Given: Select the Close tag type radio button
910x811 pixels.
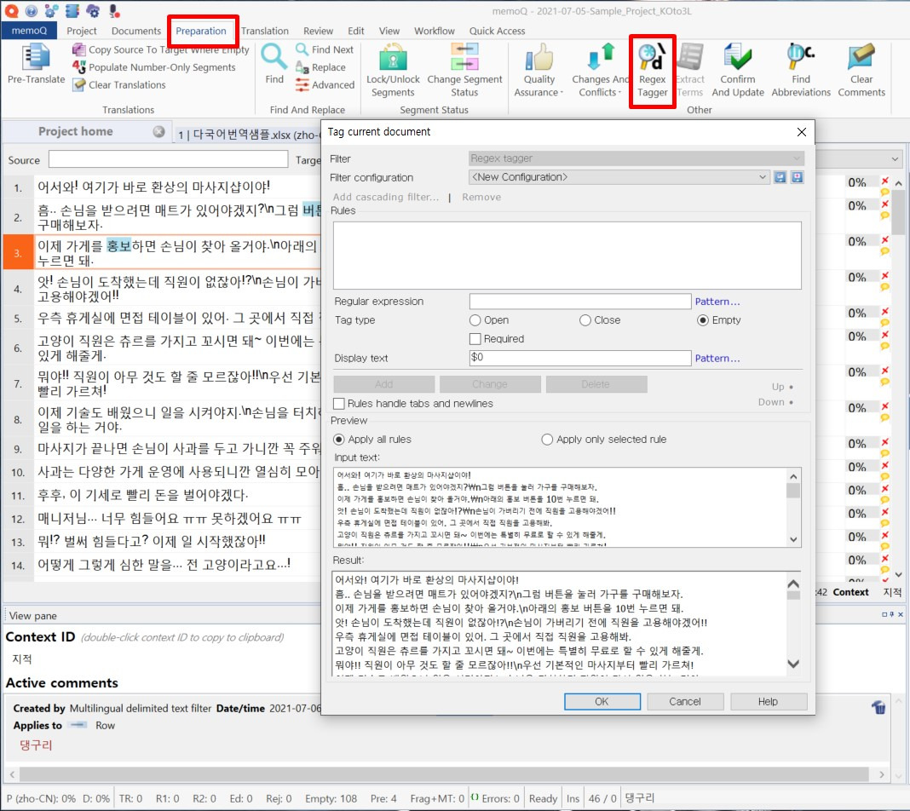Looking at the screenshot, I should pos(585,320).
